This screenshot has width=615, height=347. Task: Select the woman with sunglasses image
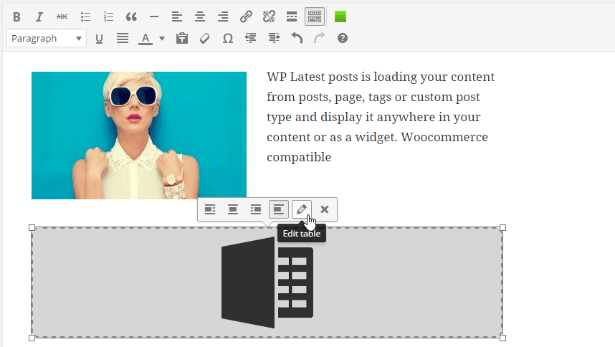coord(139,135)
